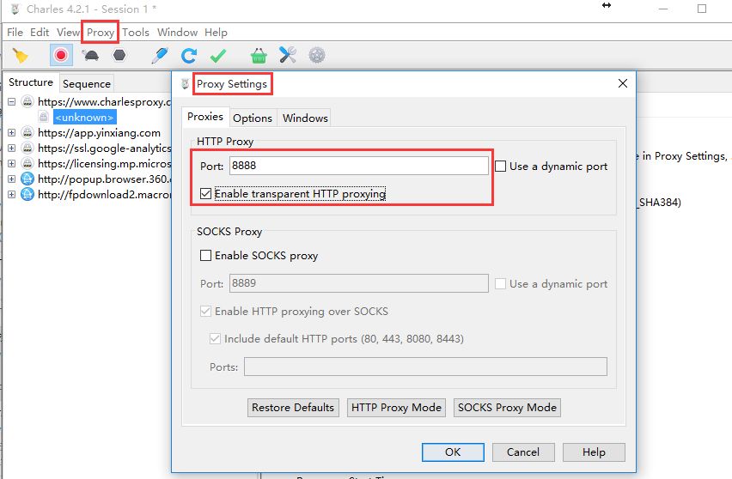732x479 pixels.
Task: Open the Edit menu
Action: point(40,32)
